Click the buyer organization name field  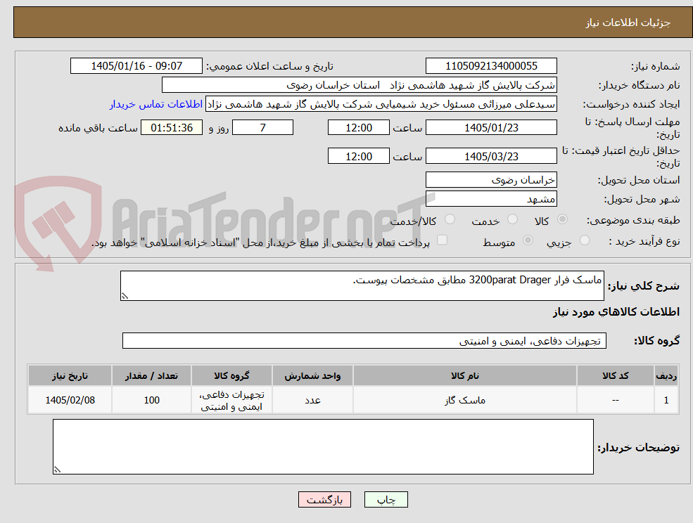tap(360, 85)
